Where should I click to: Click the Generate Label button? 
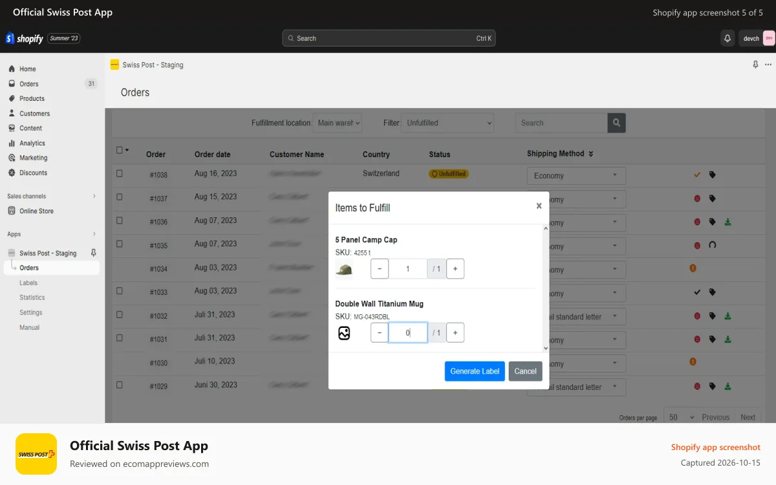click(475, 371)
